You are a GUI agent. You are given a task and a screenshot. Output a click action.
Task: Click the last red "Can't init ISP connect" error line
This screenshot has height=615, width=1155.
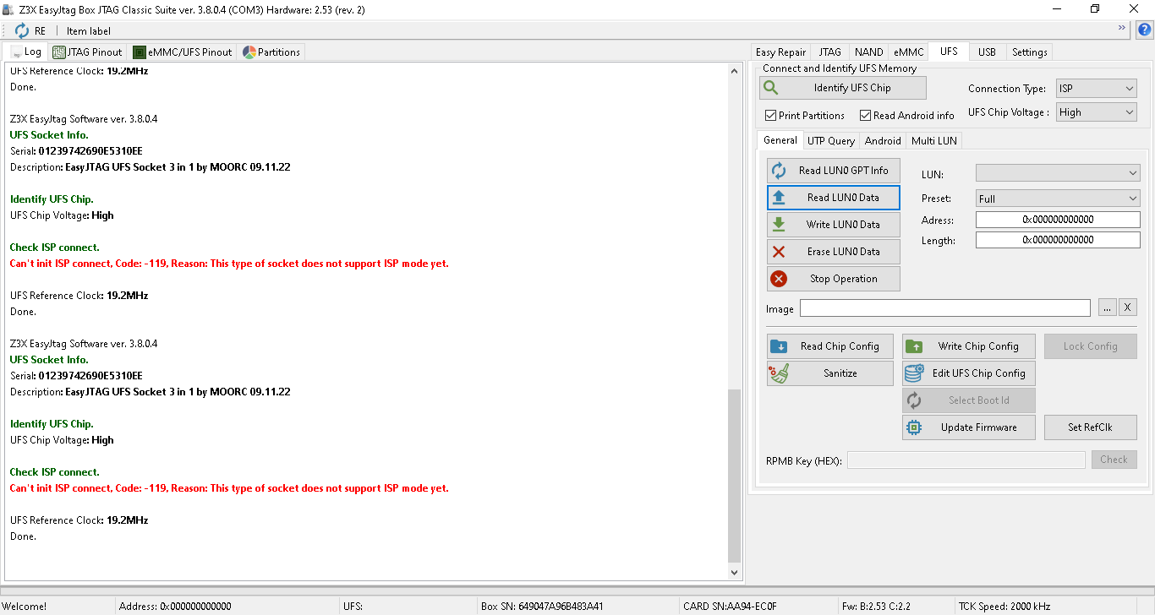coord(229,487)
